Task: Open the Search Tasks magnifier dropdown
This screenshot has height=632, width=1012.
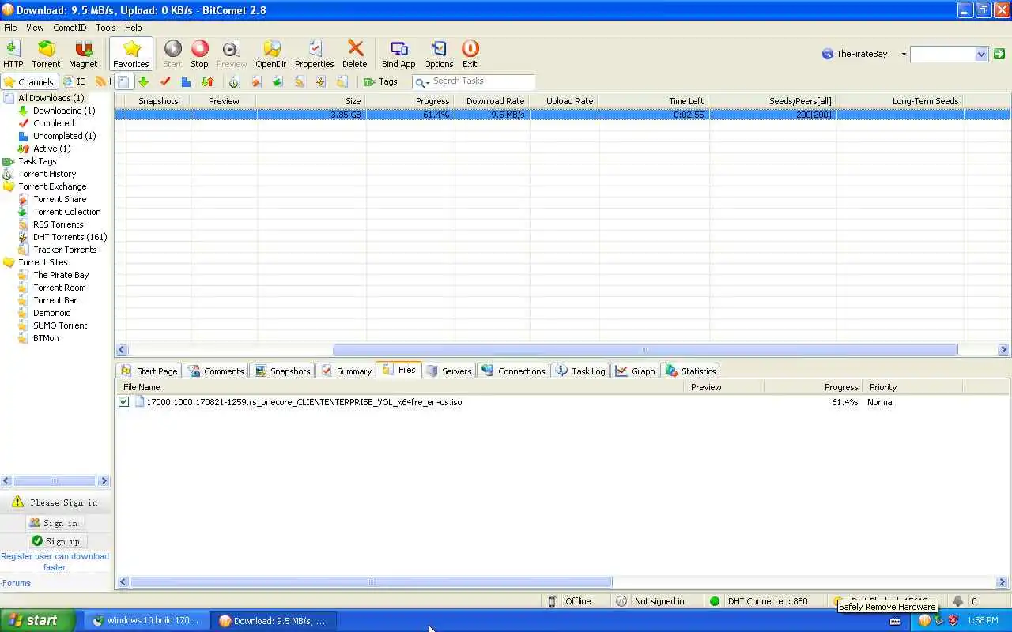Action: [422, 81]
